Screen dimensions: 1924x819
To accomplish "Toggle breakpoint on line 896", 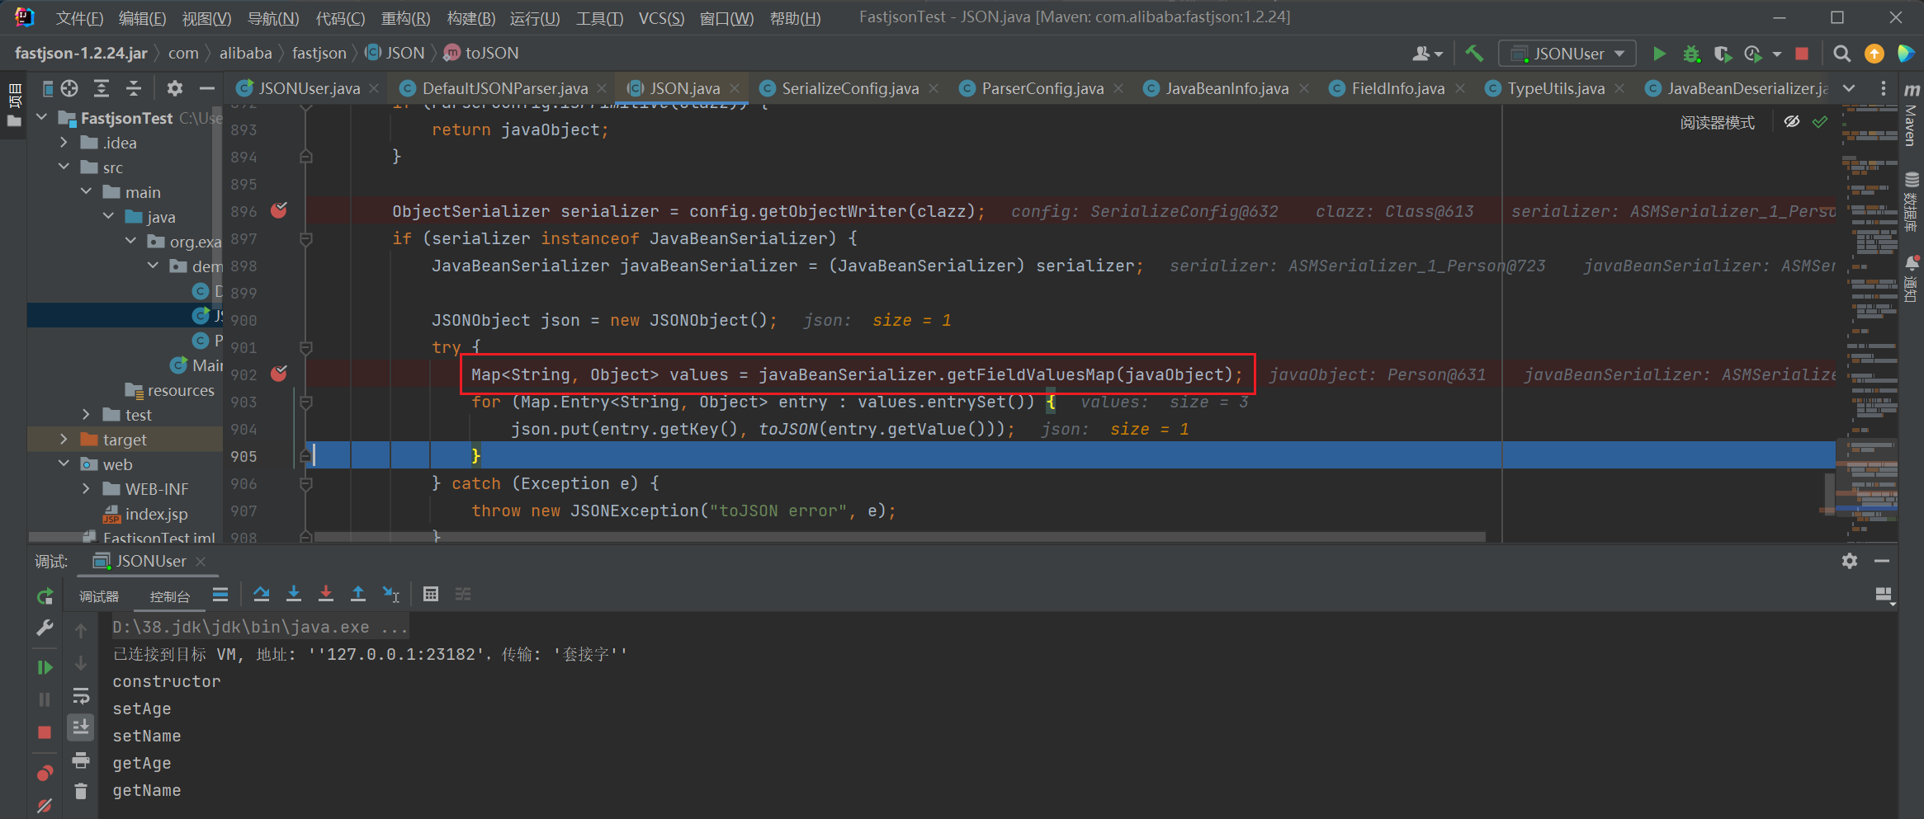I will click(280, 211).
